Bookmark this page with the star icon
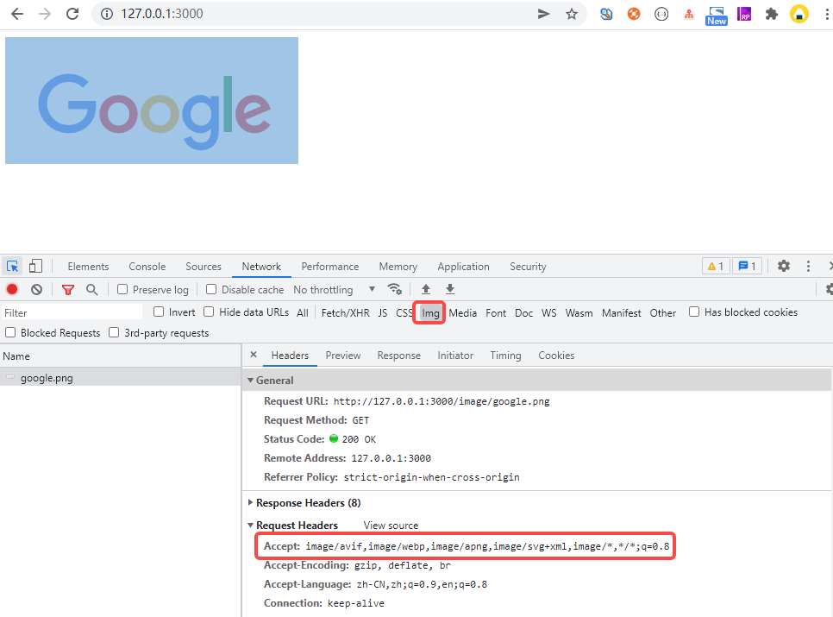The height and width of the screenshot is (617, 833). (x=572, y=14)
